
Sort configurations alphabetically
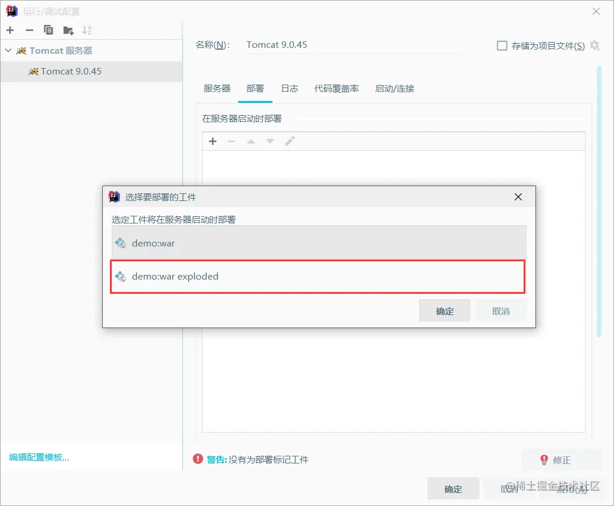click(86, 30)
